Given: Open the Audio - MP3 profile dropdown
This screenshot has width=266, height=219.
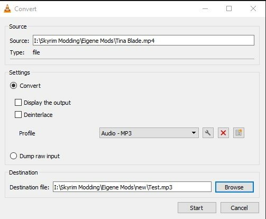Looking at the screenshot, I should pos(149,133).
